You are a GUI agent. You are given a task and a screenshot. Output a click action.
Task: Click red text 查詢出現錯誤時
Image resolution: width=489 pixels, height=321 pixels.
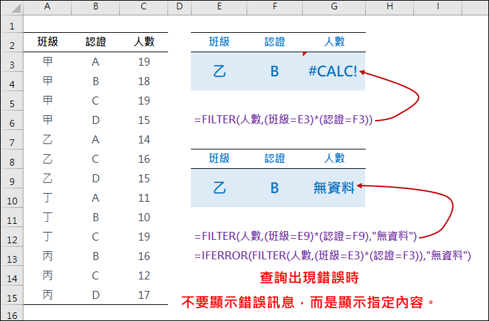(x=309, y=277)
